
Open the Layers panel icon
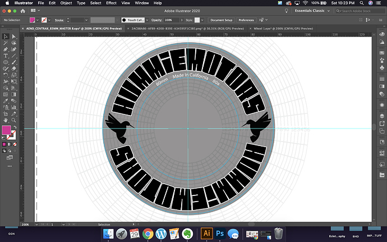pyautogui.click(x=382, y=116)
